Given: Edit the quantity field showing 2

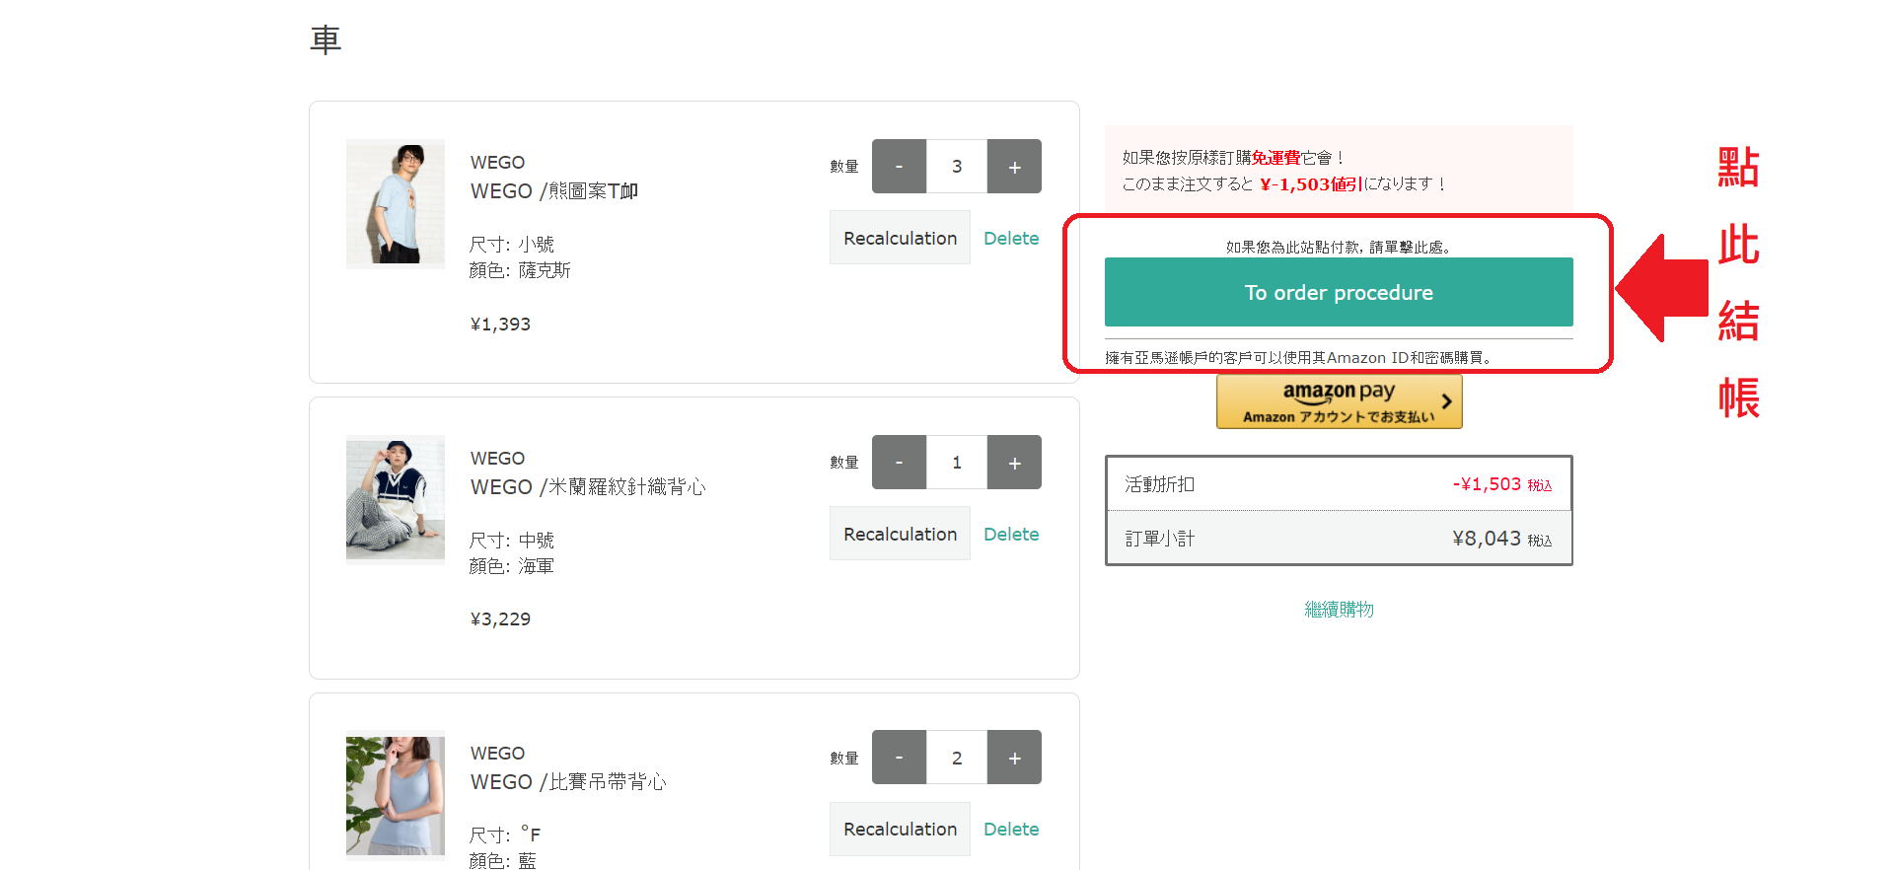Looking at the screenshot, I should point(957,758).
